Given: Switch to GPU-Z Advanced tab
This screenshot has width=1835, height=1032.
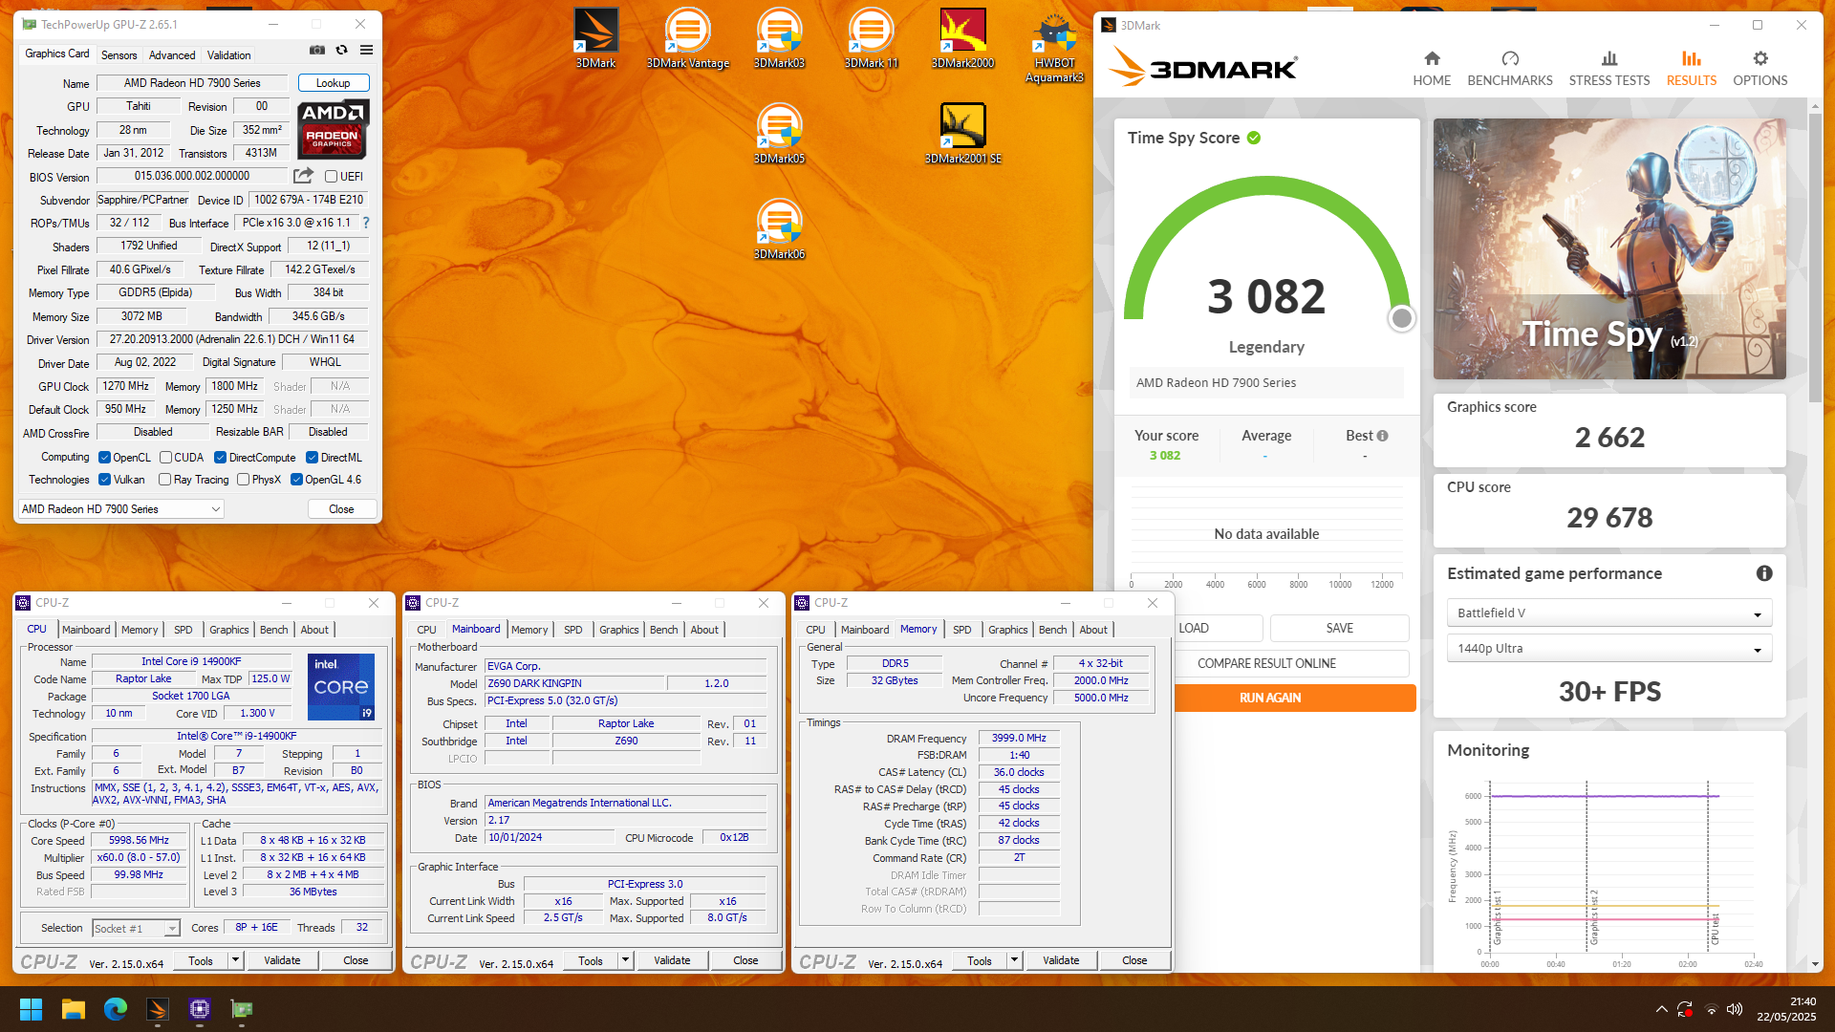Looking at the screenshot, I should click(172, 55).
